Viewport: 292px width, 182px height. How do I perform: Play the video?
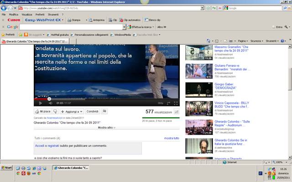pyautogui.click(x=41, y=103)
